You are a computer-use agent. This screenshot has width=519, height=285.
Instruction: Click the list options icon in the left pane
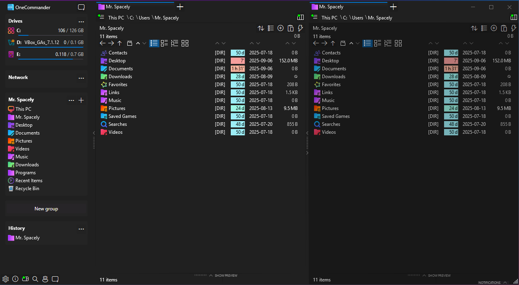click(271, 28)
